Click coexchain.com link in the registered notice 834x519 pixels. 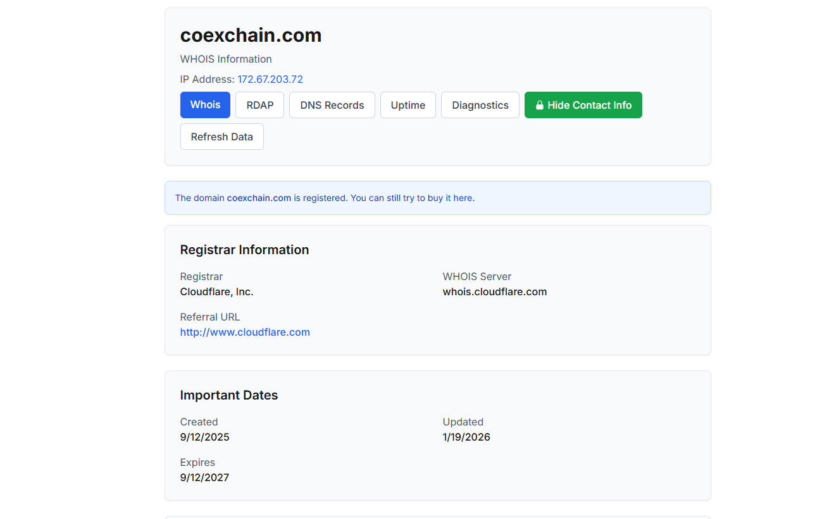259,198
